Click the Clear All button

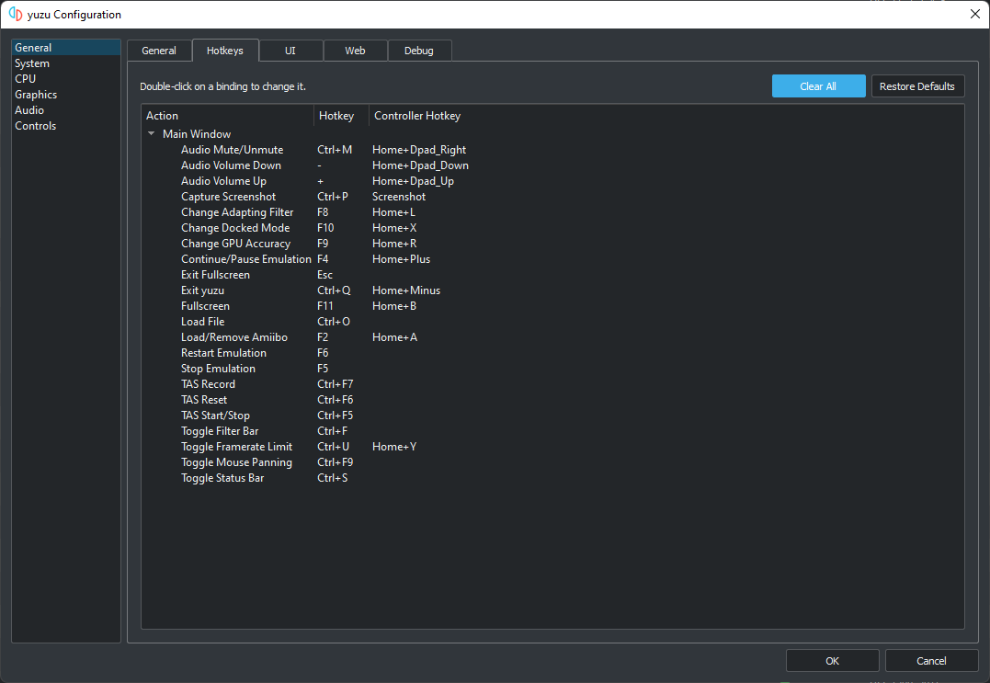818,86
